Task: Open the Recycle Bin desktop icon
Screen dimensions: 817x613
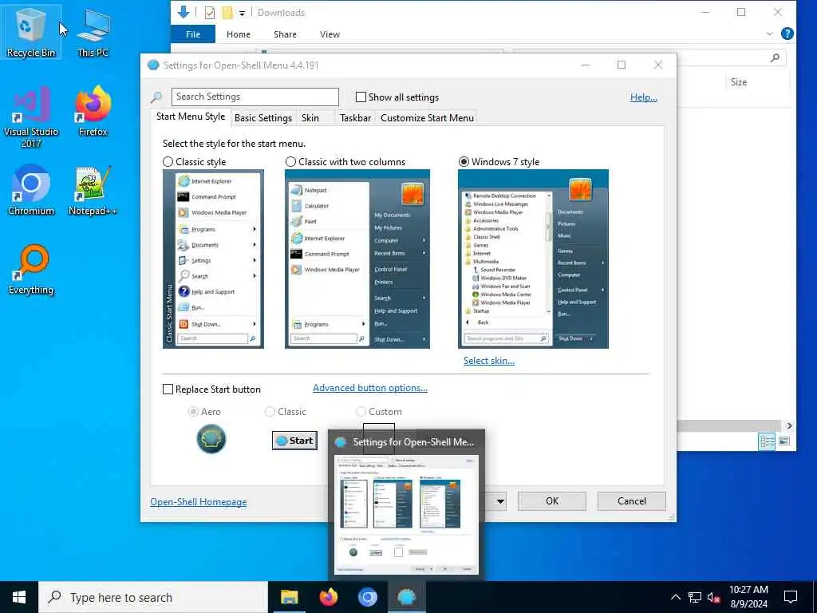Action: pos(31,32)
